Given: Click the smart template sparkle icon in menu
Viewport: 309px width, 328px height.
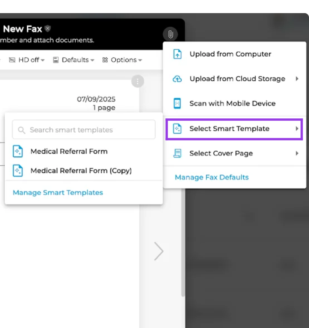Looking at the screenshot, I should [x=177, y=128].
